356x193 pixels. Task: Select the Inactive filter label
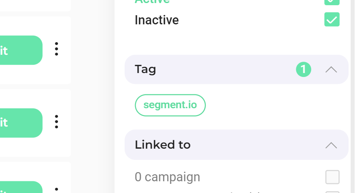(x=156, y=20)
